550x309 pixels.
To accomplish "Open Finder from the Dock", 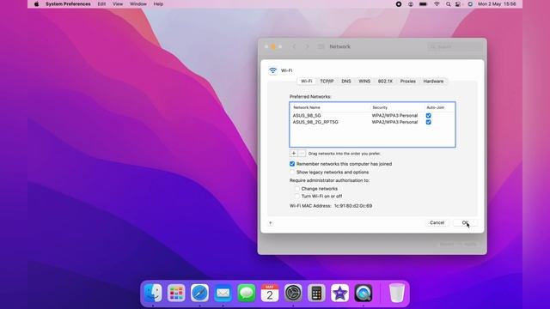I will point(153,293).
